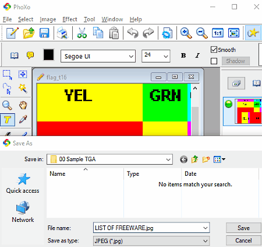Activate the Hand pan tool
262x247 pixels.
coord(23,105)
